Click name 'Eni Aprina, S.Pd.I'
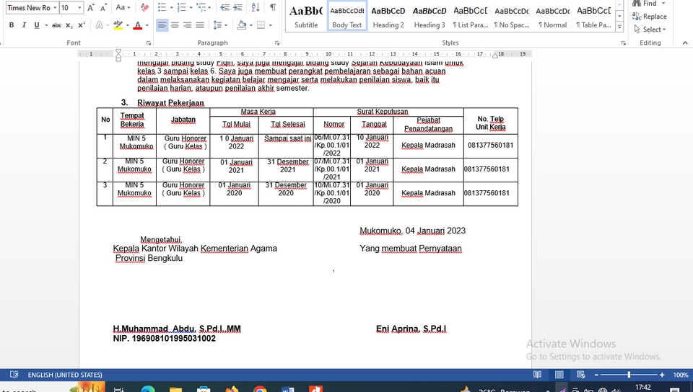The width and height of the screenshot is (693, 392). (x=411, y=329)
